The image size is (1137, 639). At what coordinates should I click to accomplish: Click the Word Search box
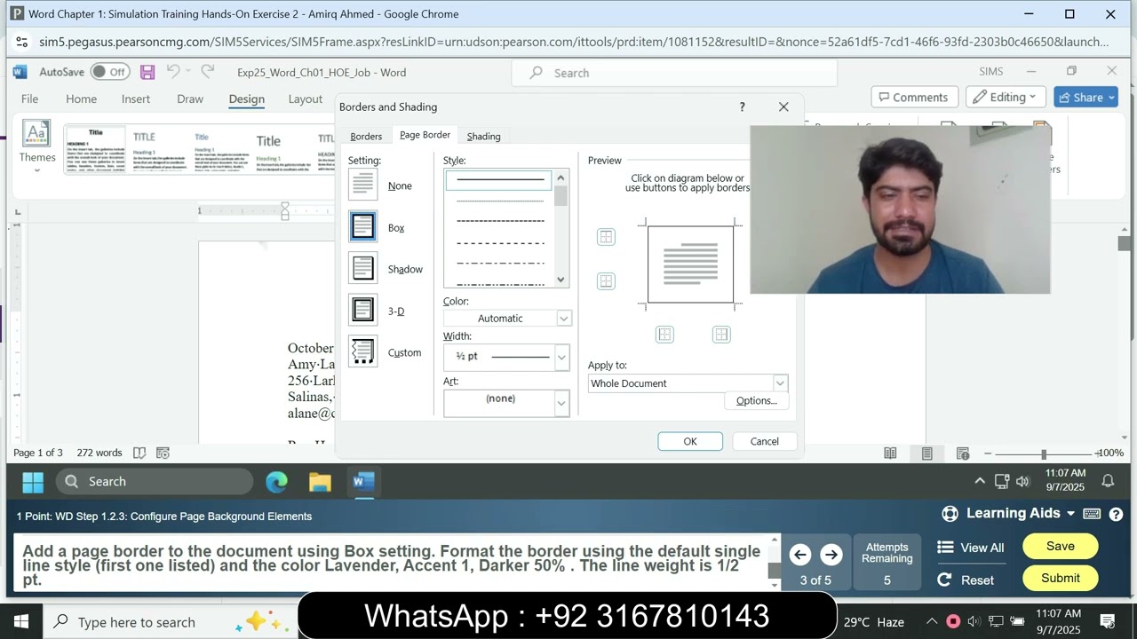click(x=675, y=73)
